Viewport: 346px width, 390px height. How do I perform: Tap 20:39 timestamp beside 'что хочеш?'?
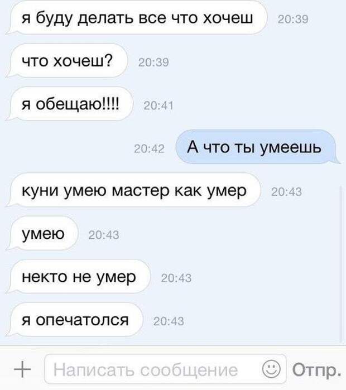[153, 62]
